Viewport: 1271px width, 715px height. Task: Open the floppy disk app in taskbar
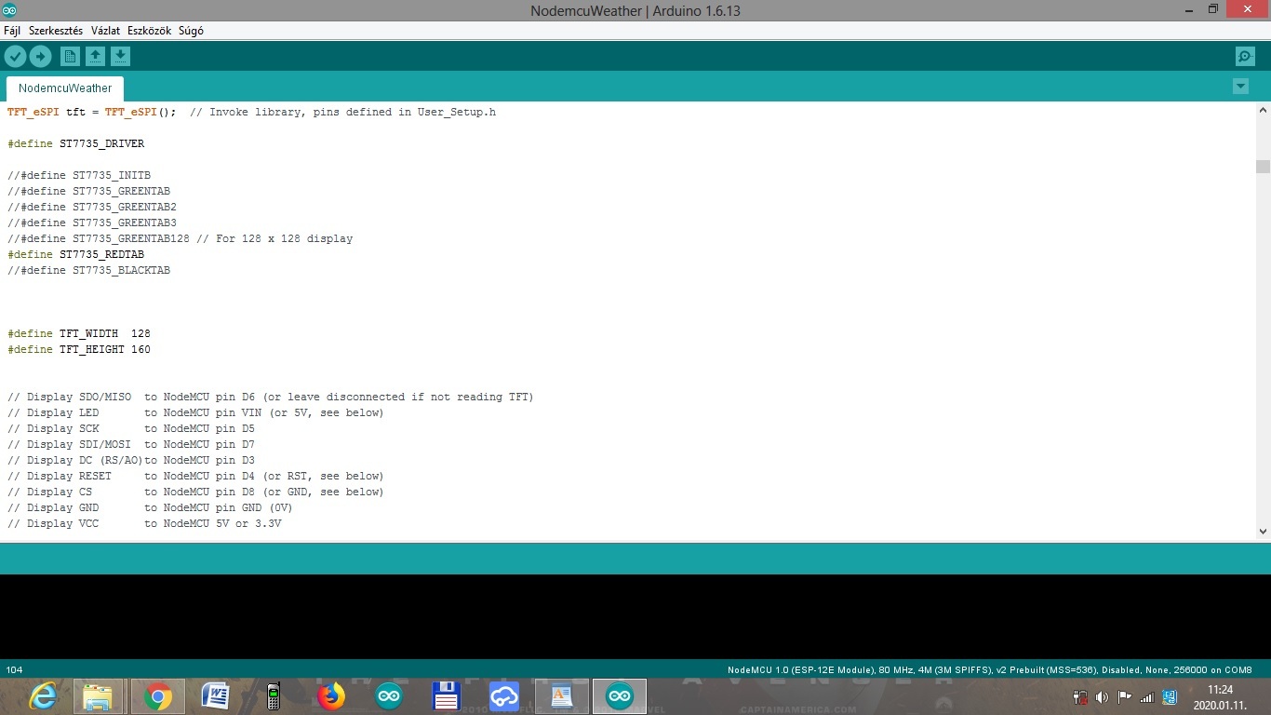[447, 696]
